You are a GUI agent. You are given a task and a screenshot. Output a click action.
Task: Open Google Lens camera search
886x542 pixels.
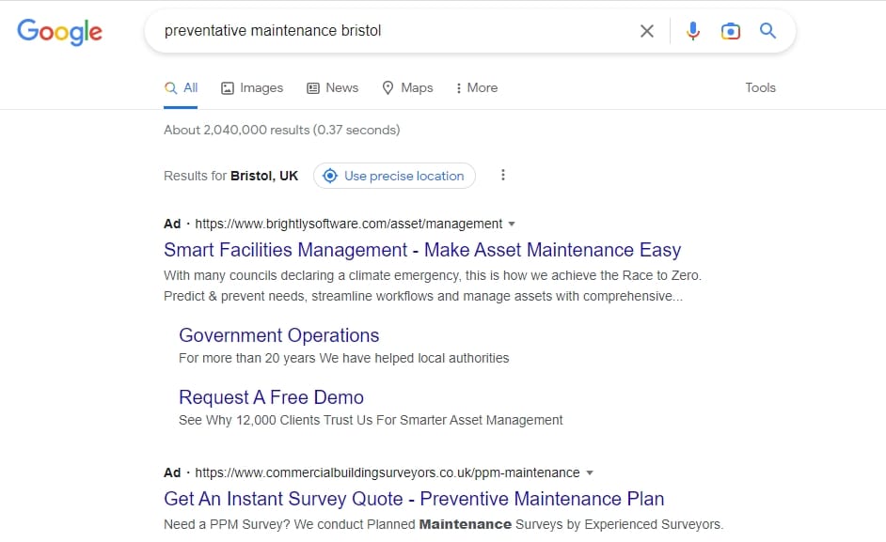click(x=731, y=31)
